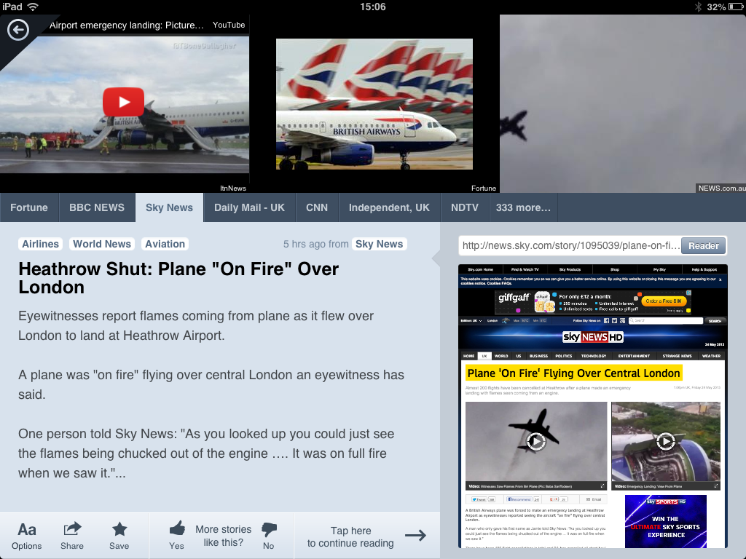Tap the giffgaff Order a Free SIM button
The image size is (746, 559).
pos(663,301)
